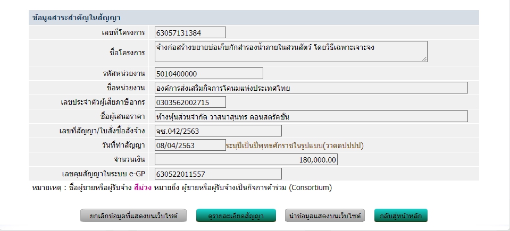Screen dimensions: 510x231
Task: Click the label เลขที่สัญญา/ใบสั่งซื้อสั่งจ้าง
Action: [102, 131]
